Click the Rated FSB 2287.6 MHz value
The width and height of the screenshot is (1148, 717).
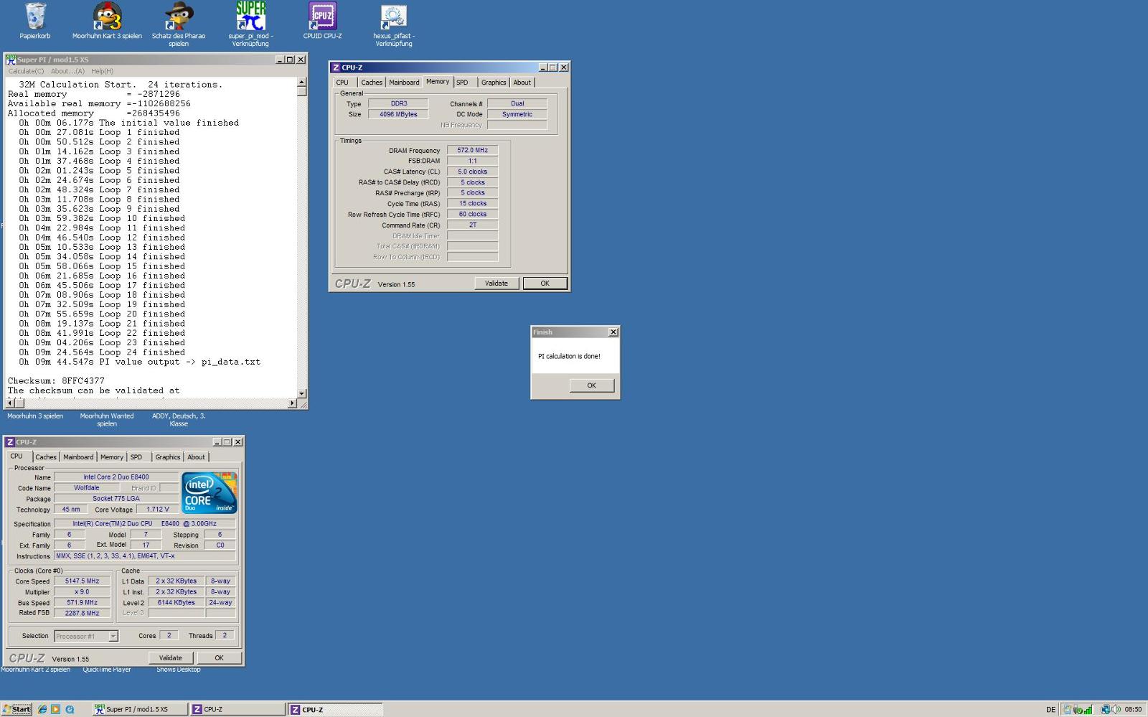[82, 614]
